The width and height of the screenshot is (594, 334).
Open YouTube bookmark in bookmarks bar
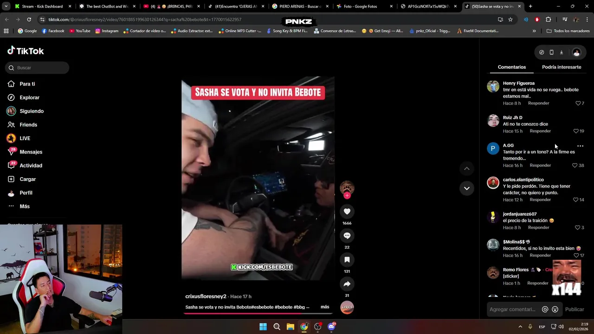[x=80, y=31]
